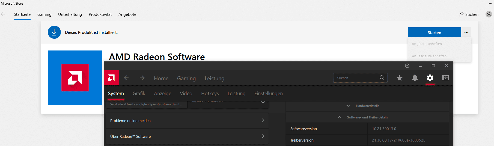Go back in Microsoft Store
The image size is (494, 146).
tap(3, 14)
